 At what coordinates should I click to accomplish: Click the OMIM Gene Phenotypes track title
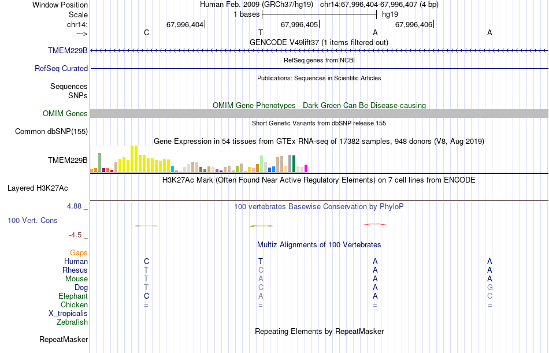(319, 105)
